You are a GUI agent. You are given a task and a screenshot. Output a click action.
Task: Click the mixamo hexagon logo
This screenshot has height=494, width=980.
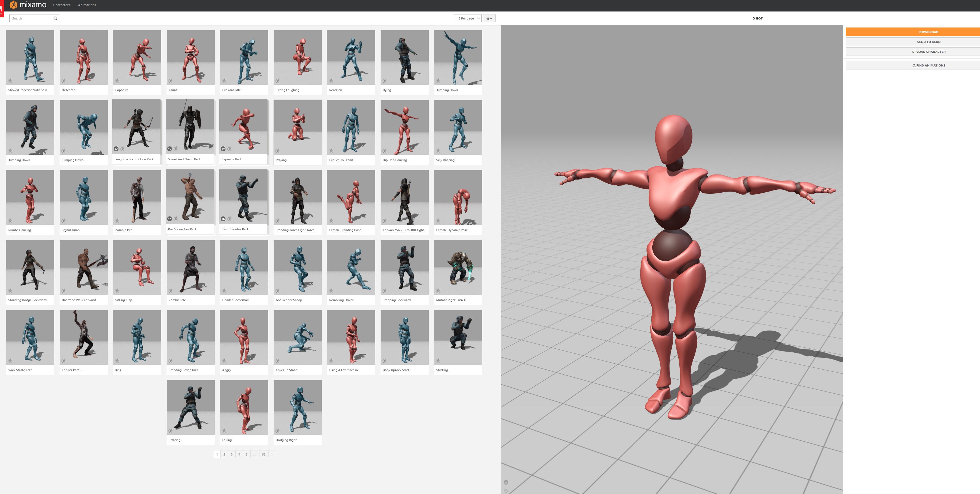13,5
